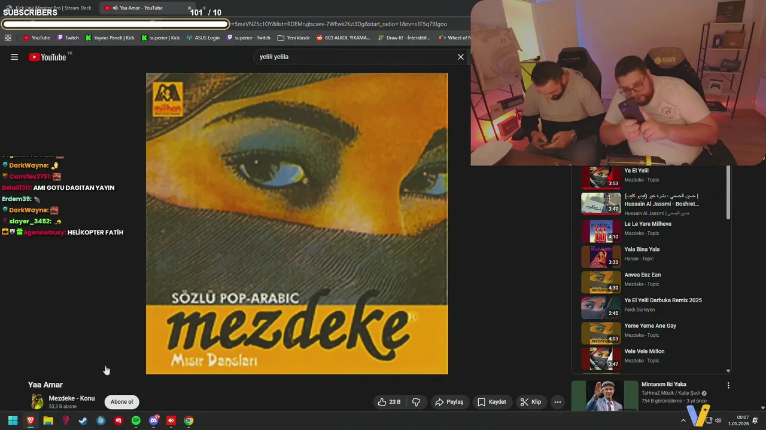This screenshot has height=430, width=766.
Task: Close the Yaa Amar YouTube tab
Action: (x=190, y=8)
